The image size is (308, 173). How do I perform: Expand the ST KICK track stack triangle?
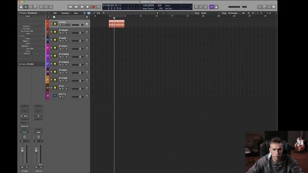[x=51, y=24]
